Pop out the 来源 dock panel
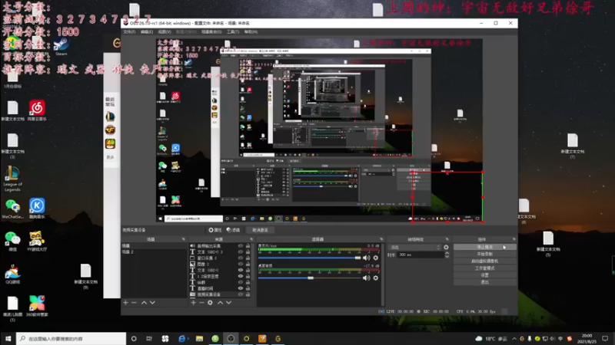615x345 pixels. coord(251,239)
